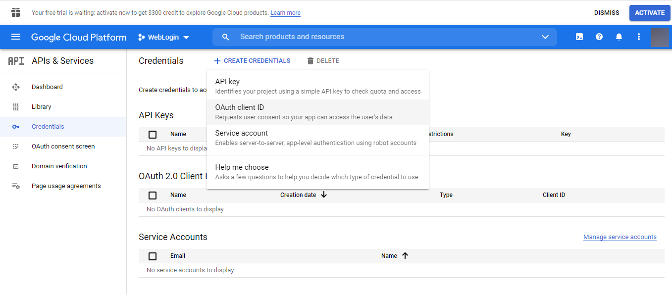672x294 pixels.
Task: Dismiss the free trial banner
Action: tap(607, 13)
